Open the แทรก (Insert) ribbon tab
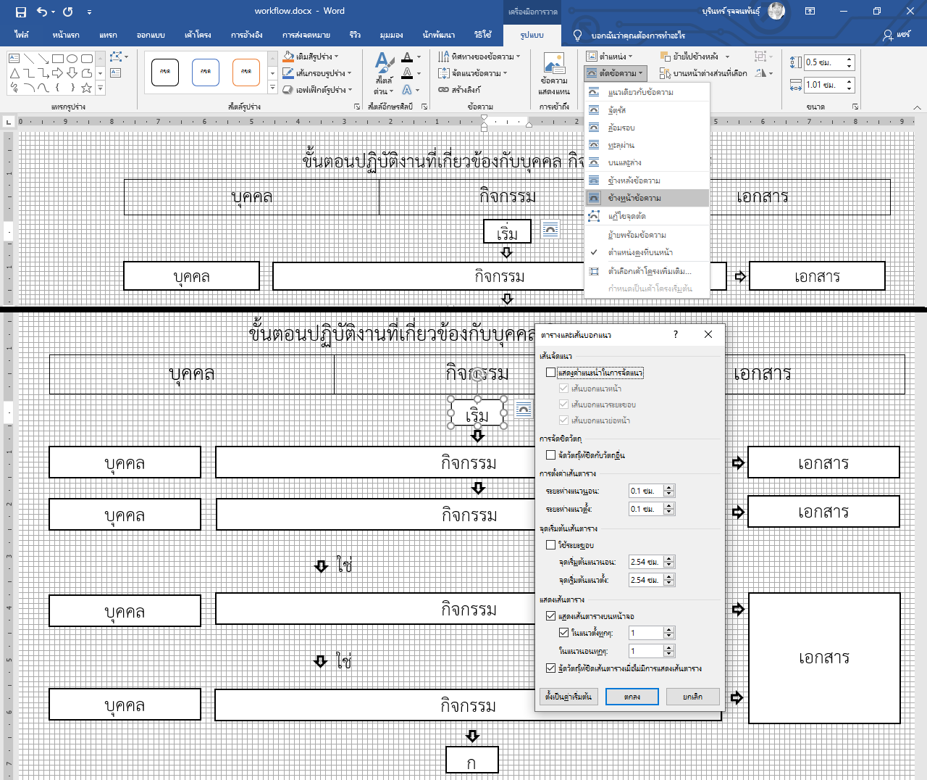Screen dimensions: 927x780 108,35
